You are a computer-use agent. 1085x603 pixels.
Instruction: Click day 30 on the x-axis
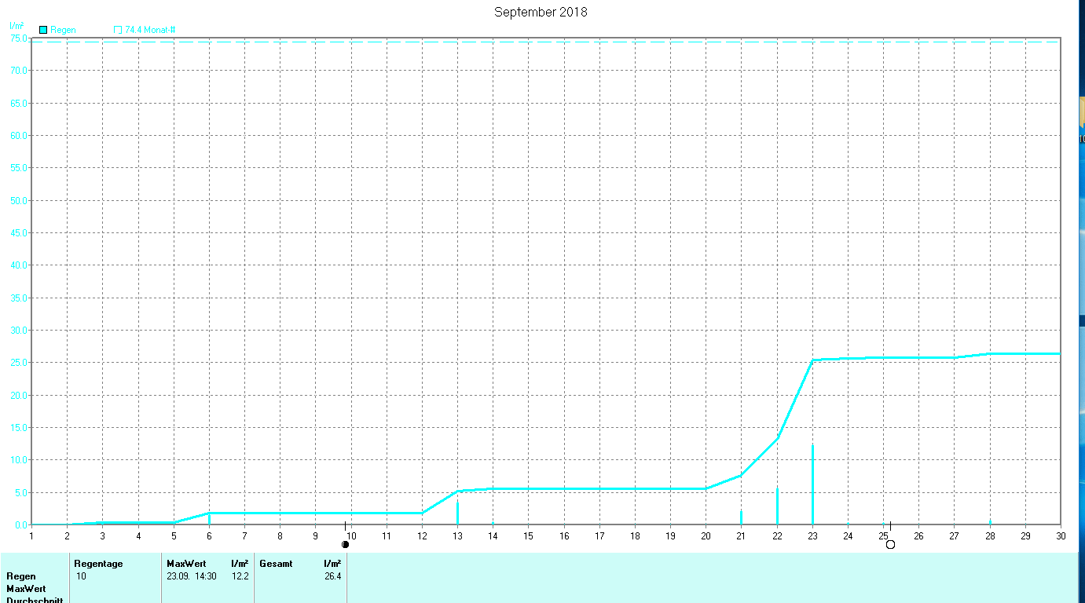coord(1060,536)
